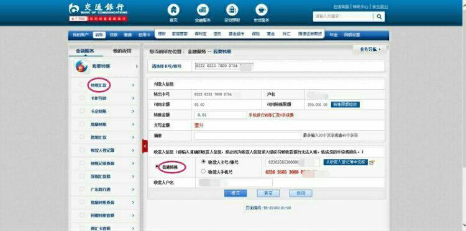Screen dimensions: 466x231
Task: Open 转账记录查询 in the sidebar
Action: [x=103, y=163]
